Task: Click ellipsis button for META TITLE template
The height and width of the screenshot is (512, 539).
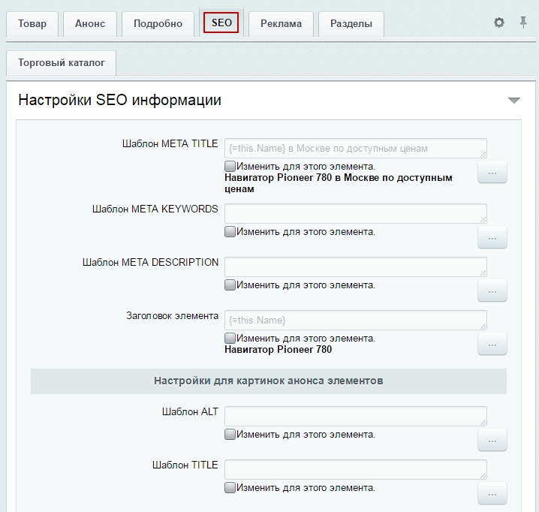Action: click(x=492, y=173)
